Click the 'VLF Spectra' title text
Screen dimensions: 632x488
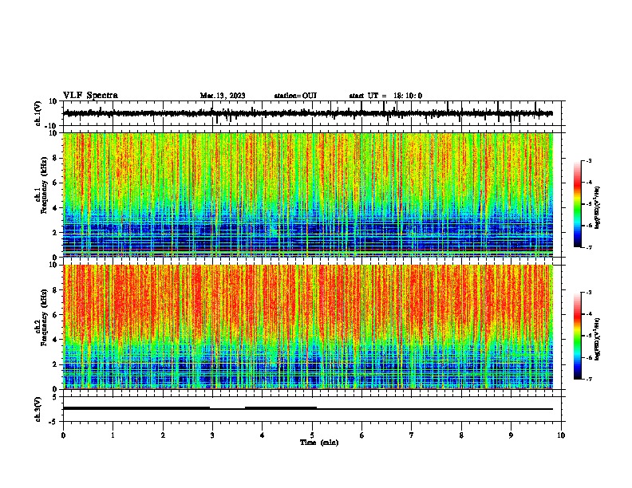click(90, 95)
